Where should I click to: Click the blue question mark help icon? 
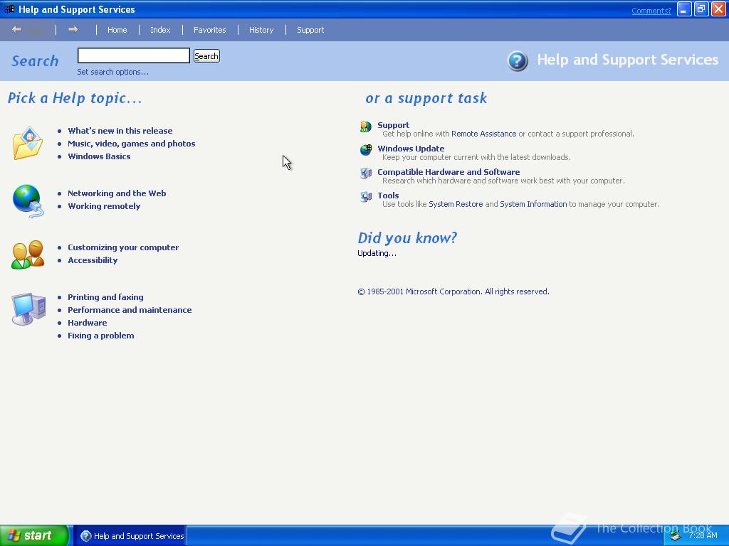518,61
